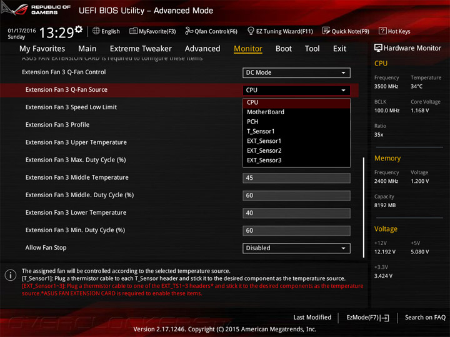Select Extension Fan 3 Profile row

(57, 125)
